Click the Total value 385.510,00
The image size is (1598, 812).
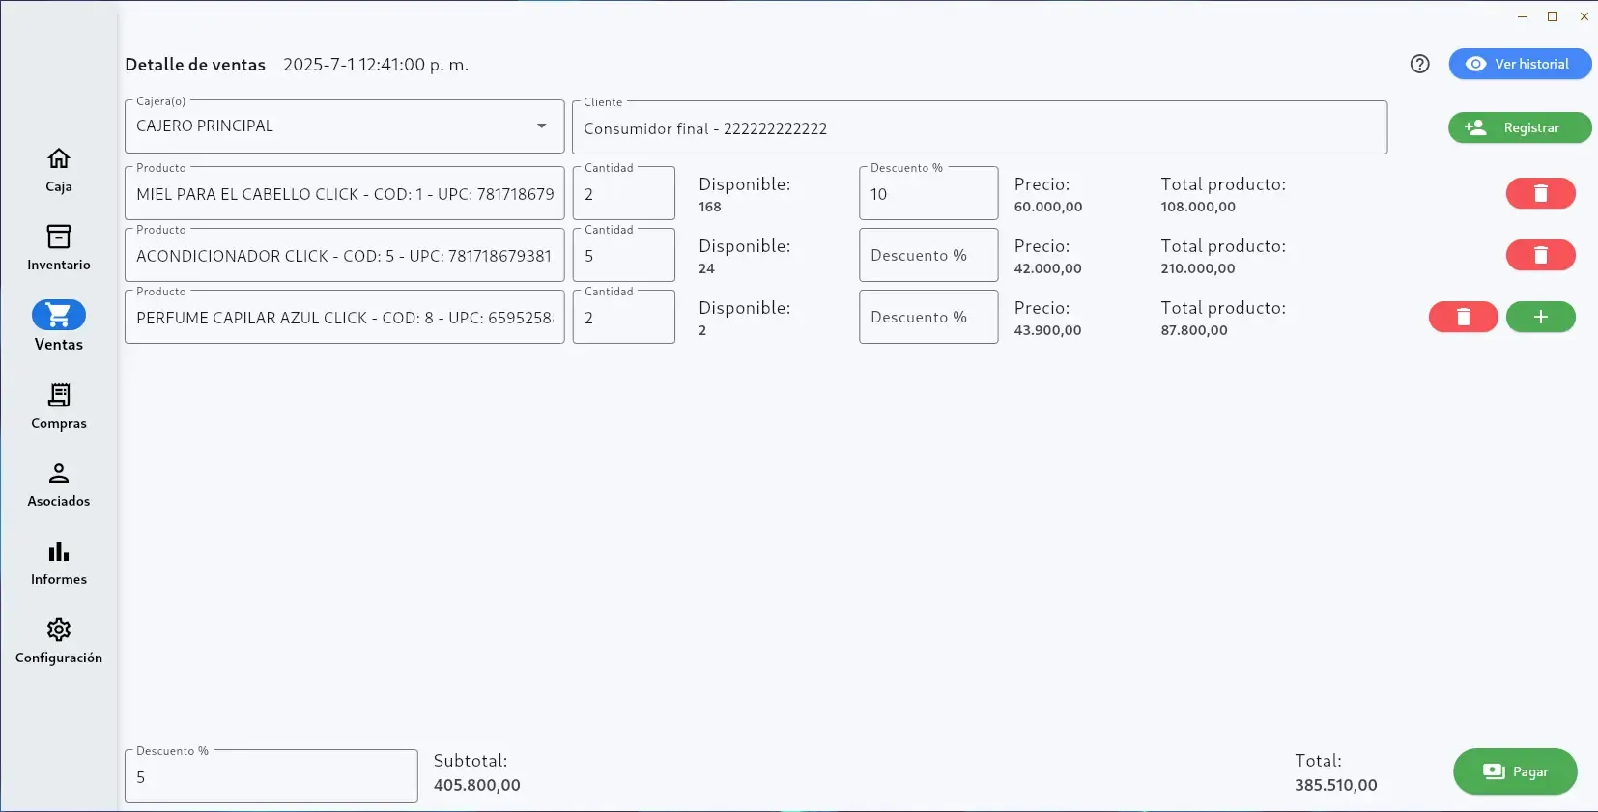click(1336, 785)
